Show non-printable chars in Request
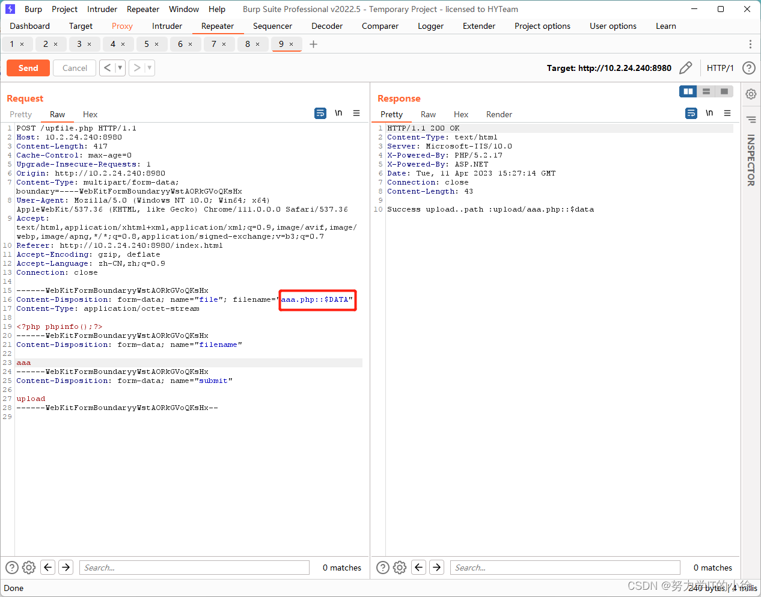The image size is (761, 597). coord(338,113)
